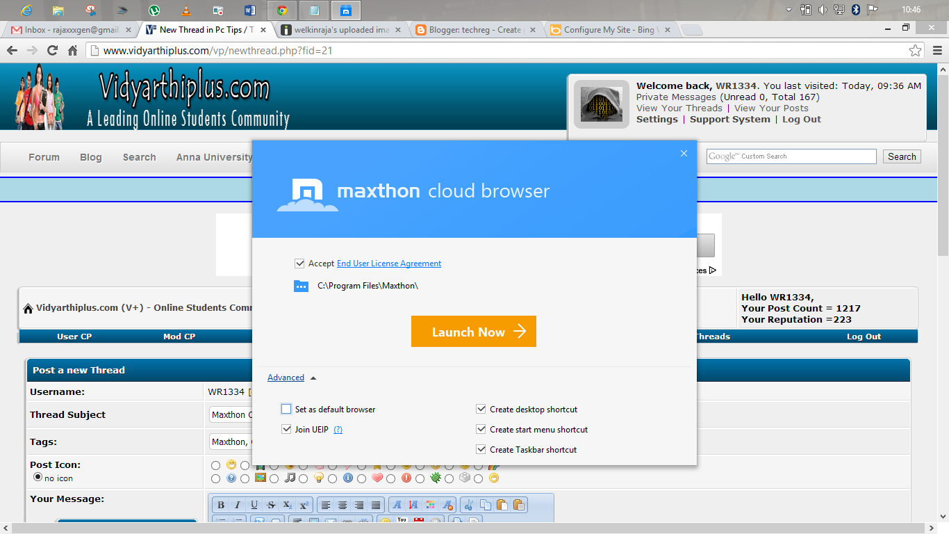Collapse the Advanced options section
Viewport: 949px width, 534px height.
coord(292,378)
